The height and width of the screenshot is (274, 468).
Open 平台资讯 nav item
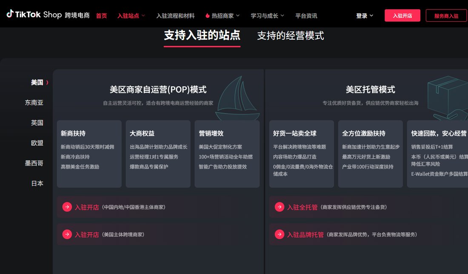tap(306, 15)
